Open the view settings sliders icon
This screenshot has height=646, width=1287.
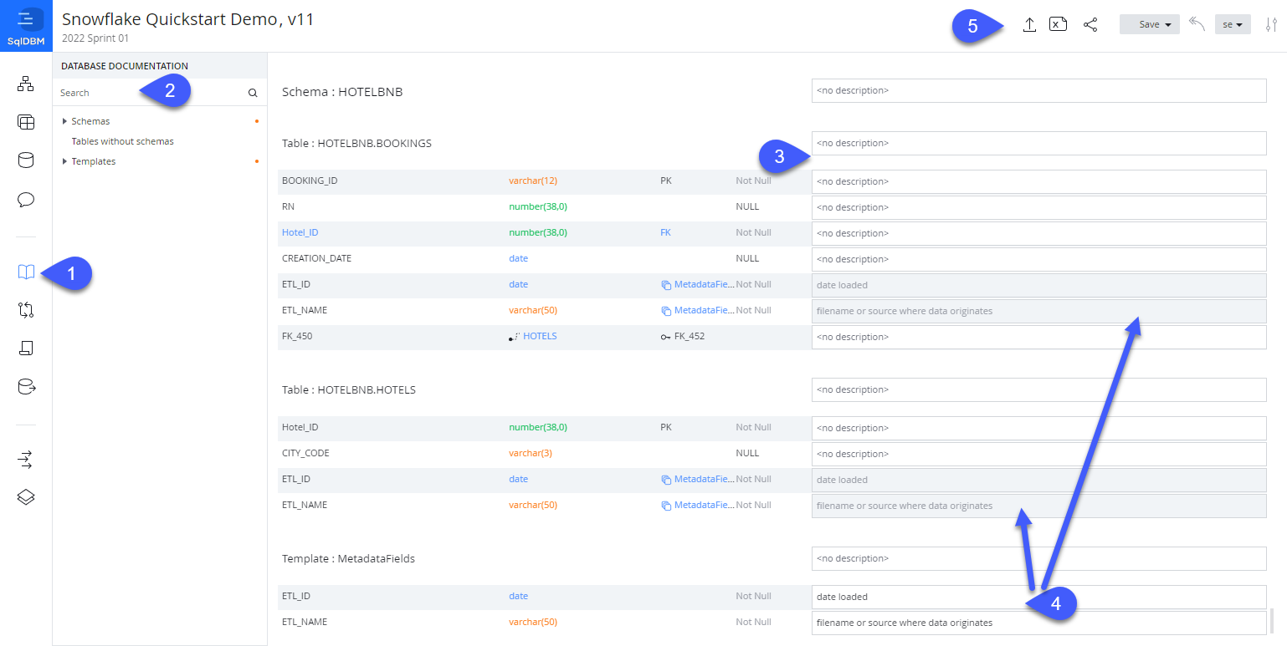[1271, 25]
